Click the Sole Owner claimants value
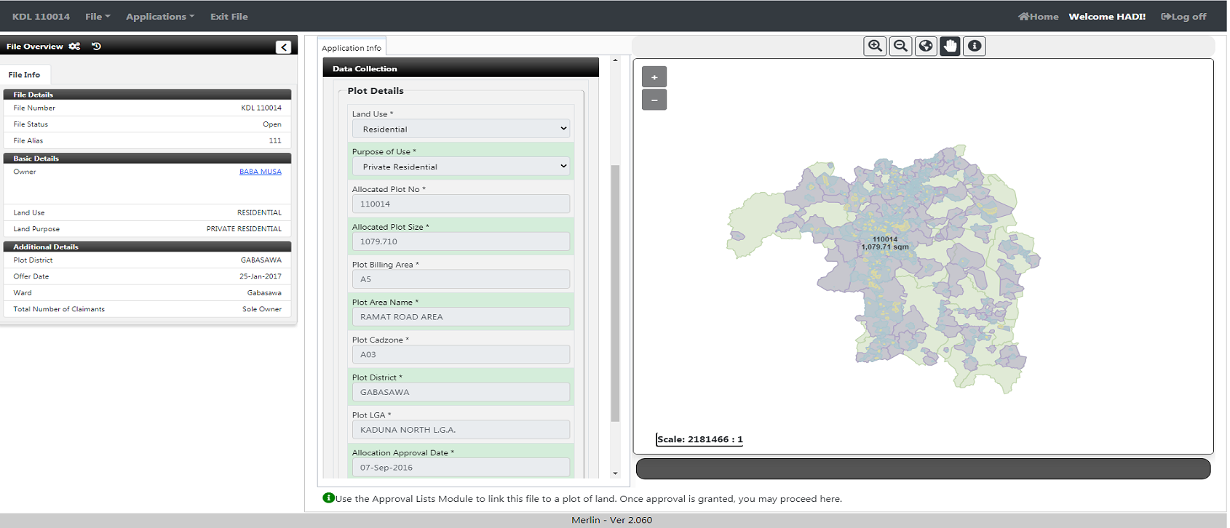1230x528 pixels. click(262, 309)
